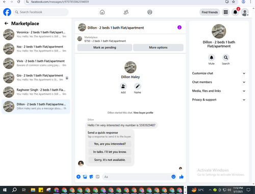Expand Privacy & support section
Screen dimensions: 255x194
pyautogui.click(x=219, y=100)
